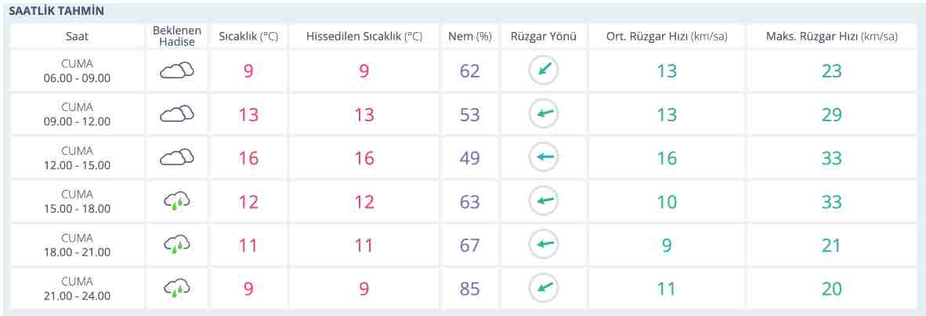926x316 pixels.
Task: Click humidity value 85 in the last row
Action: click(469, 289)
